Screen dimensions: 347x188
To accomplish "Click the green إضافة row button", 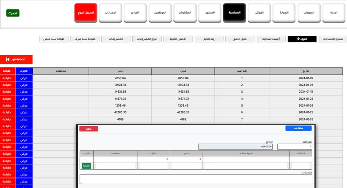I will 86,166.
